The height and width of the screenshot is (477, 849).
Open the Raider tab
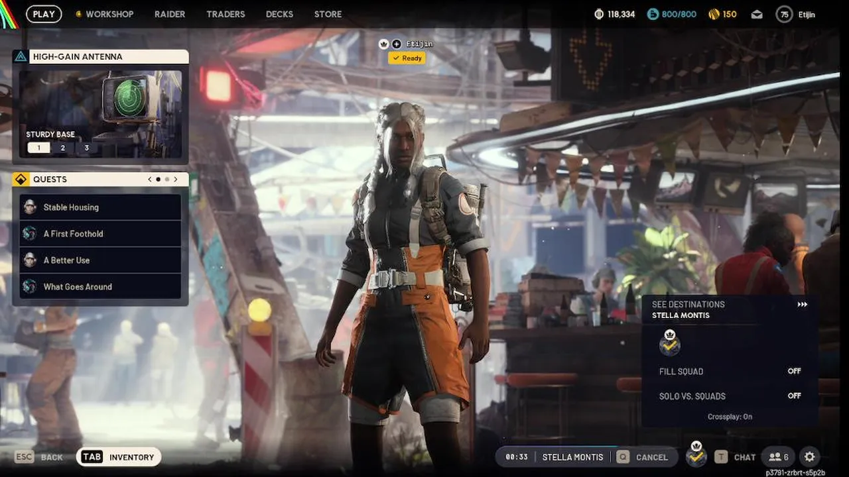point(170,14)
